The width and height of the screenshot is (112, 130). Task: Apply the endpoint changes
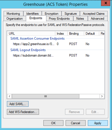pyautogui.click(x=98, y=123)
